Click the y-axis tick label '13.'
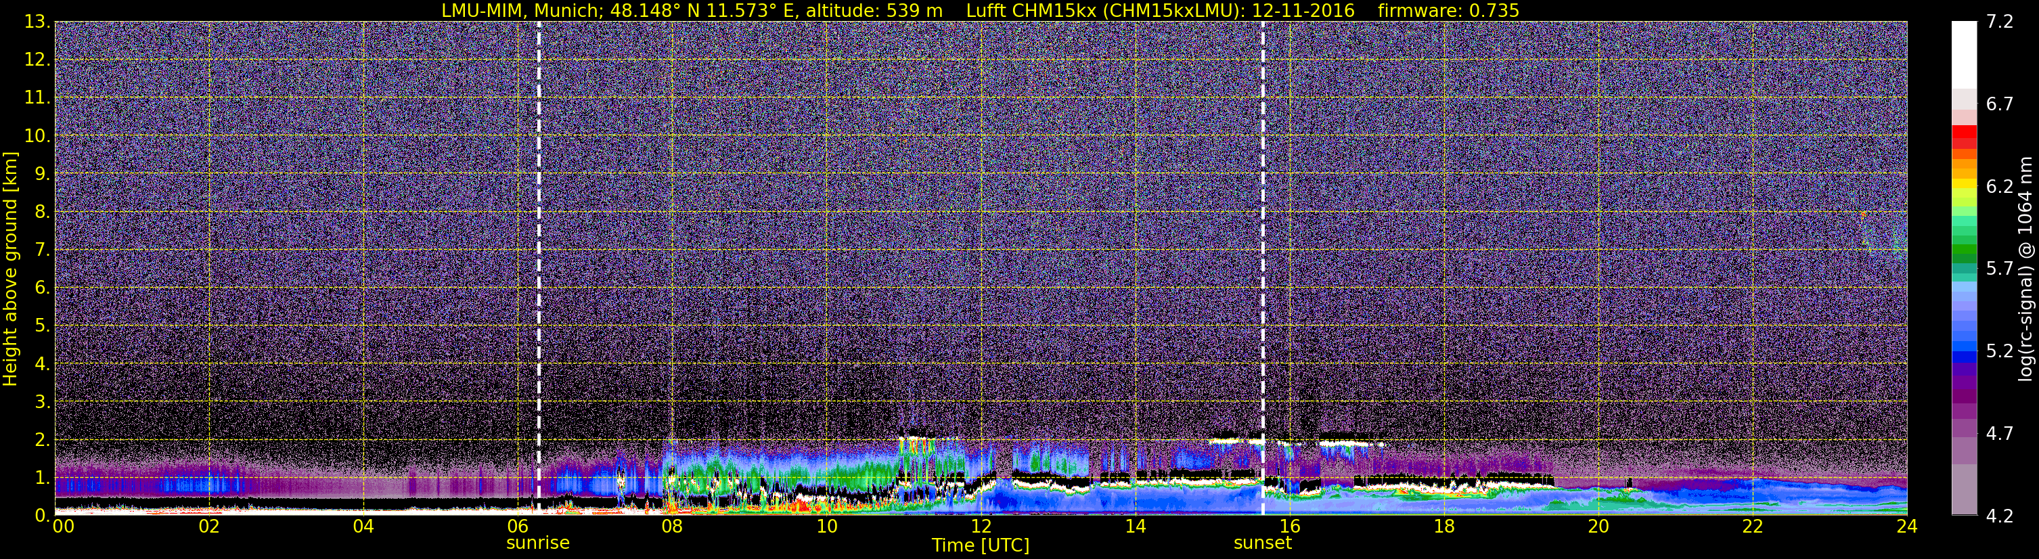The width and height of the screenshot is (2039, 559). (37, 22)
